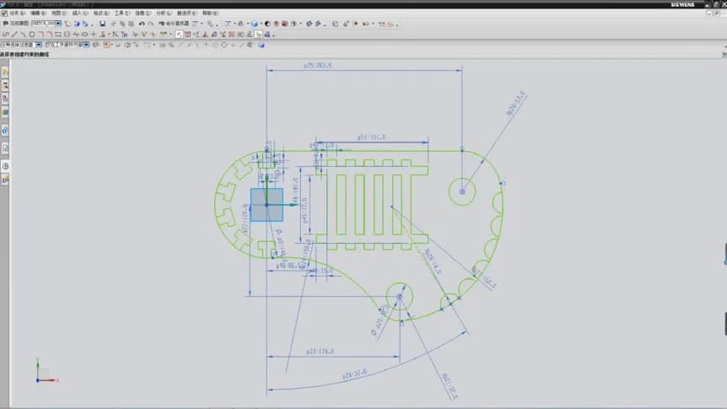Toggle the highlighted constraints display icon
This screenshot has width=727, height=409.
(x=179, y=35)
